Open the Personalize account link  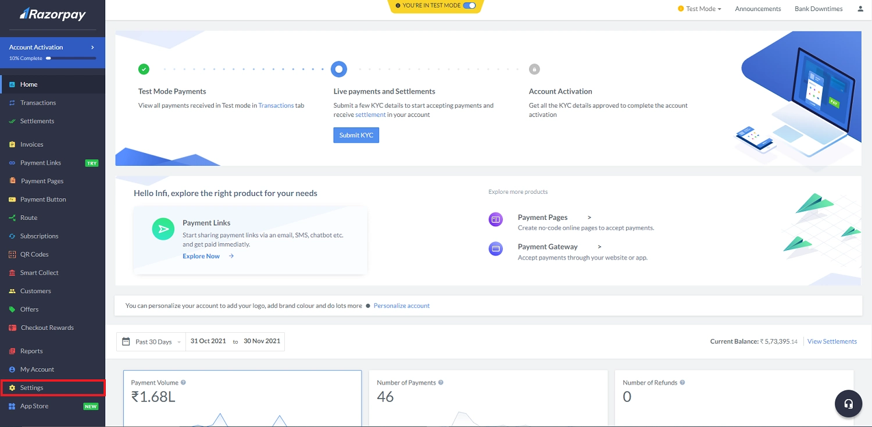tap(402, 305)
